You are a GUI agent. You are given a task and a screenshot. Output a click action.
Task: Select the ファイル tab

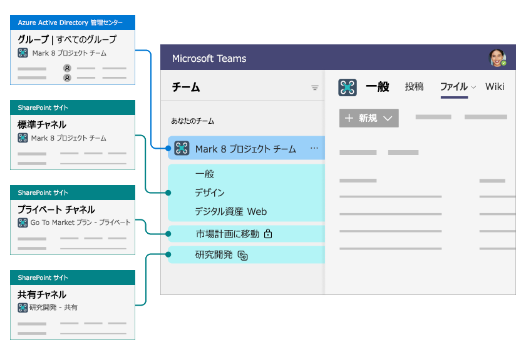pyautogui.click(x=453, y=87)
